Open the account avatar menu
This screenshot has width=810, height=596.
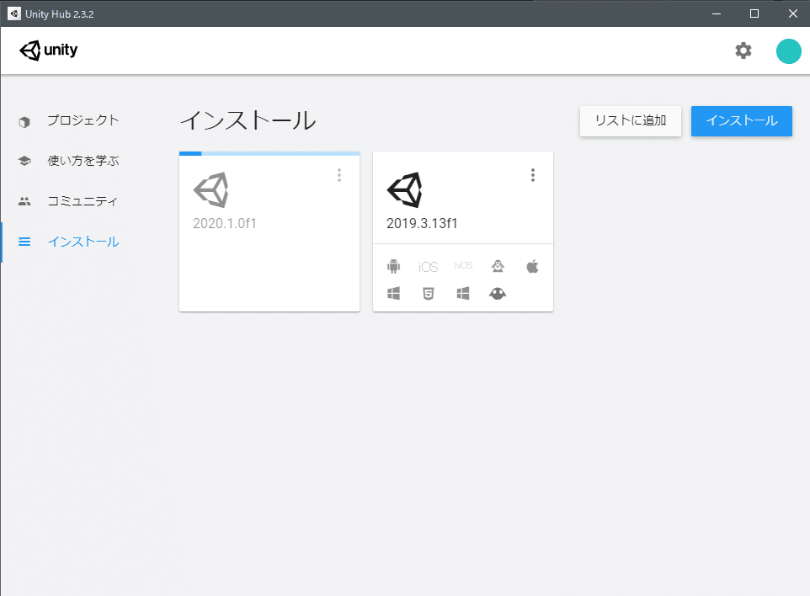(x=788, y=51)
